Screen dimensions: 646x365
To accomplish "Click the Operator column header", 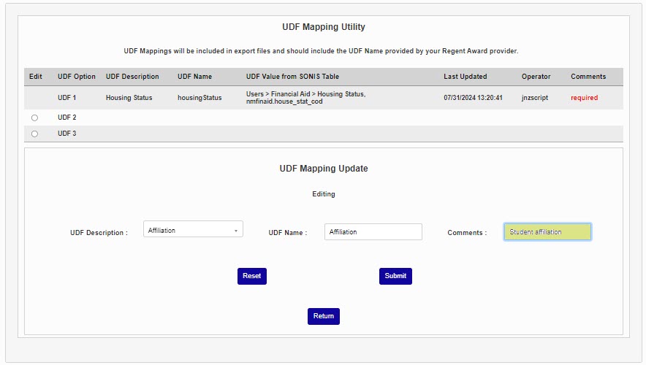I will 536,77.
